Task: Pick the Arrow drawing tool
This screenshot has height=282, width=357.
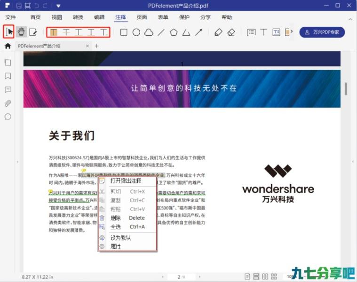Action: (x=198, y=32)
